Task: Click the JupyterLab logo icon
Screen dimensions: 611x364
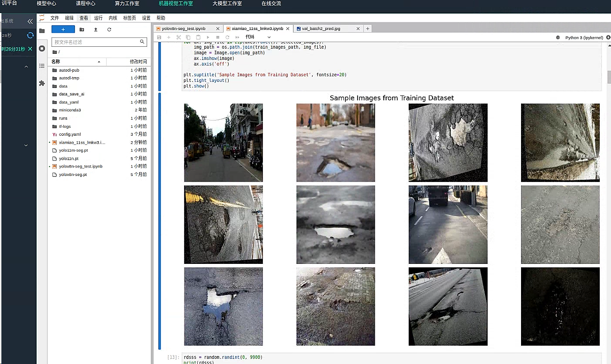Action: click(42, 18)
